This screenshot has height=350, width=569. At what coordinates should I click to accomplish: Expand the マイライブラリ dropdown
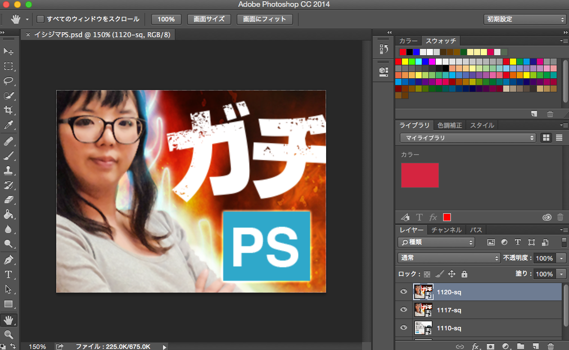468,138
